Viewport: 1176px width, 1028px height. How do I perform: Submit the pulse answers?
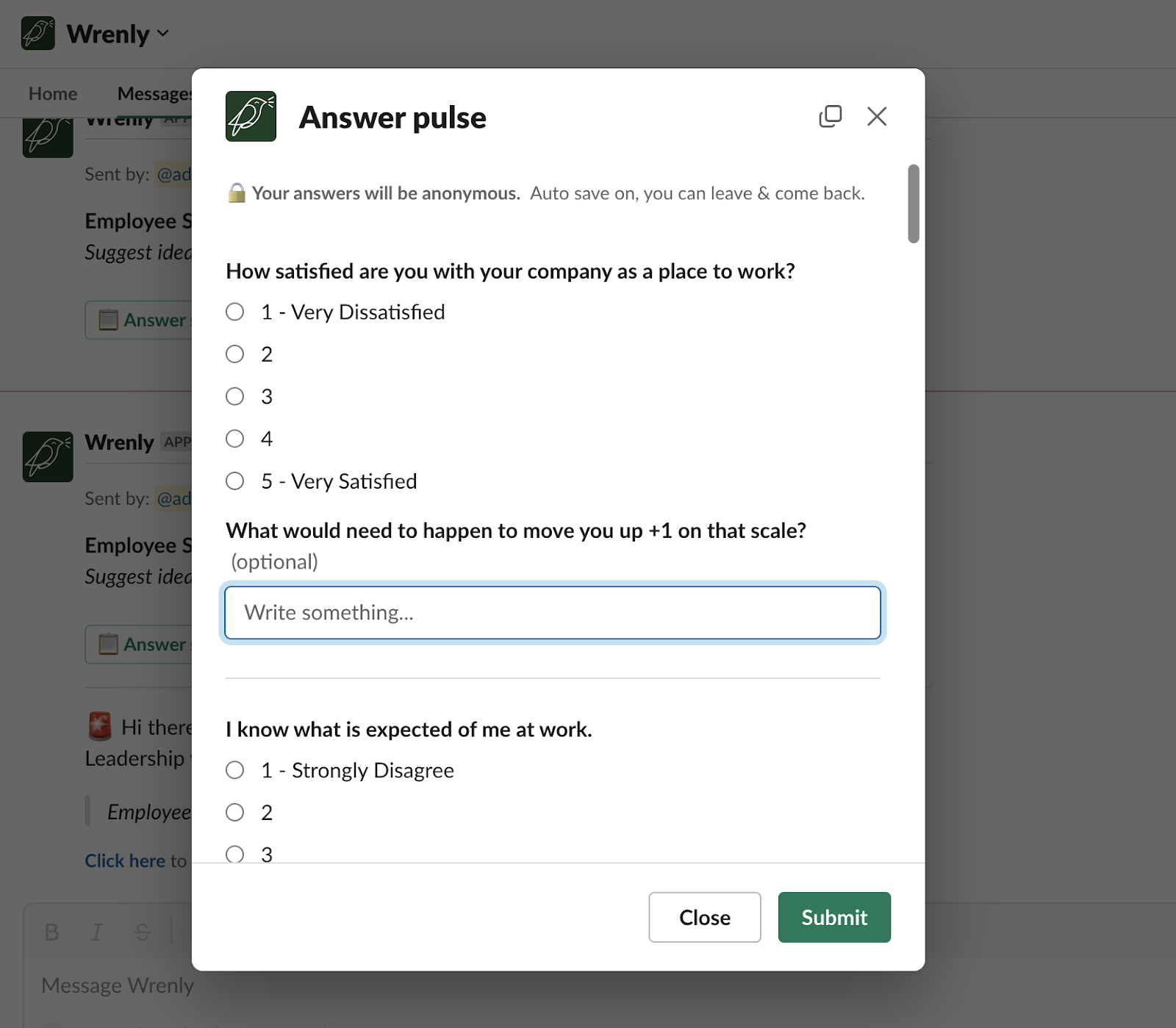pyautogui.click(x=834, y=917)
